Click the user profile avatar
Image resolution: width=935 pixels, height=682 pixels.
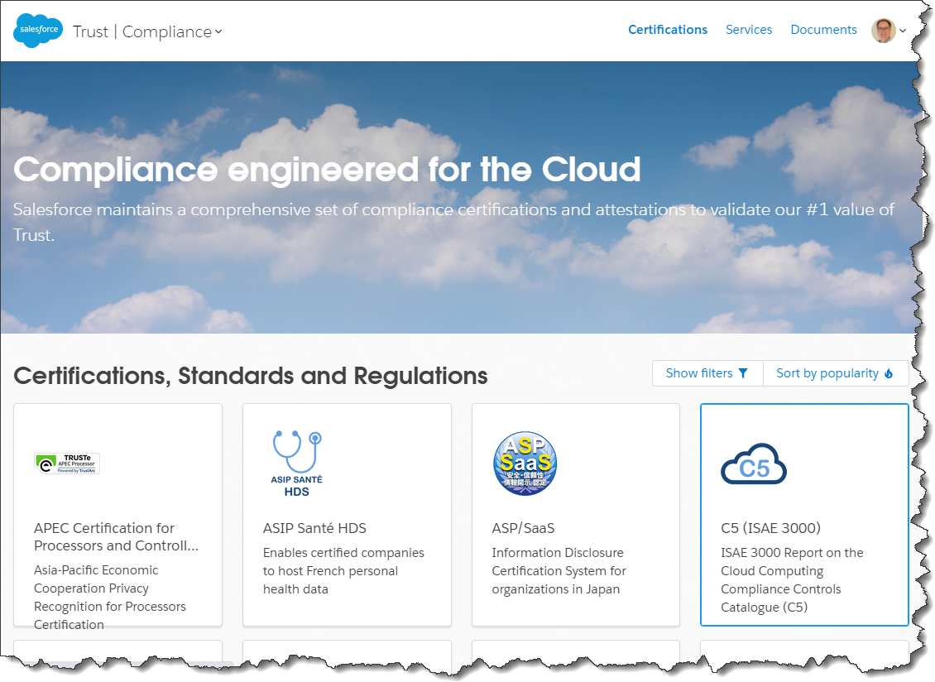pos(883,31)
